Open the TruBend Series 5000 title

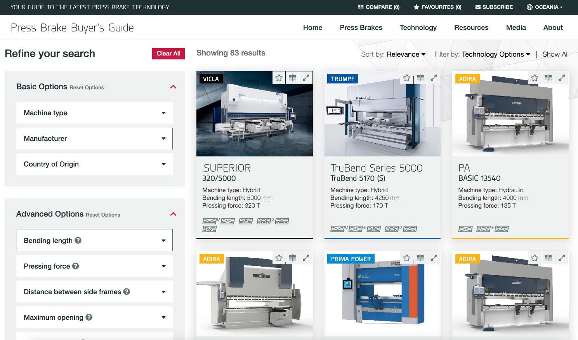coord(377,168)
